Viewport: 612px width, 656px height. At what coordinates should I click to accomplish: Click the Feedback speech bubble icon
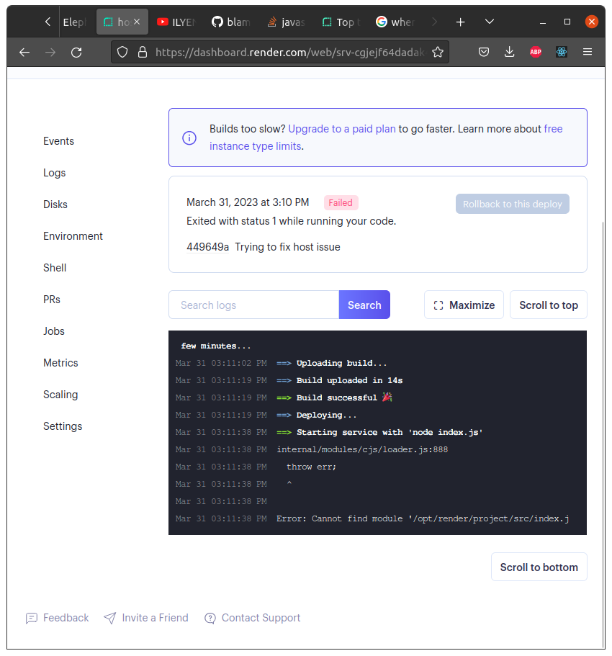pyautogui.click(x=32, y=619)
